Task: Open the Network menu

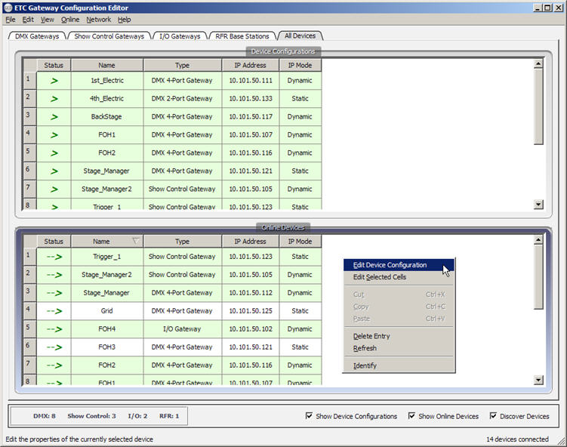Action: point(98,19)
